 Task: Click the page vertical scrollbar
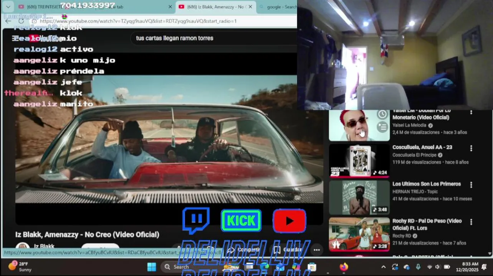point(490,183)
